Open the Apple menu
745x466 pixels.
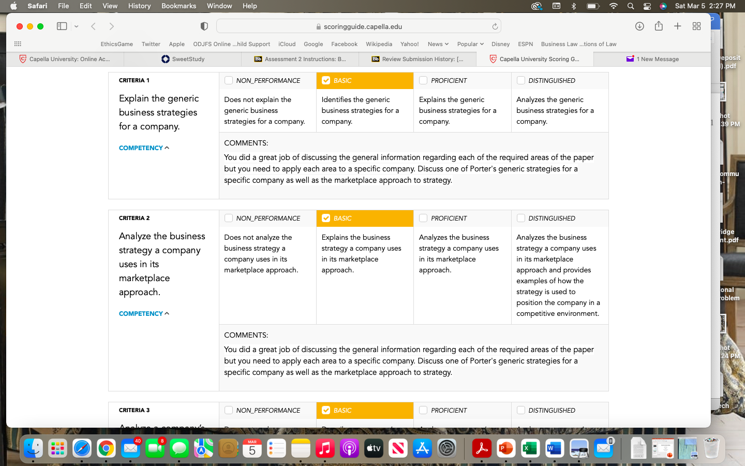[13, 6]
